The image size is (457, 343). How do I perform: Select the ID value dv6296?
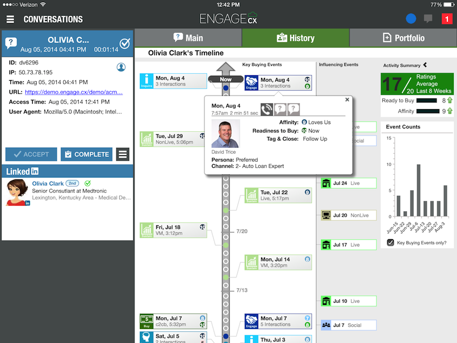tap(28, 63)
